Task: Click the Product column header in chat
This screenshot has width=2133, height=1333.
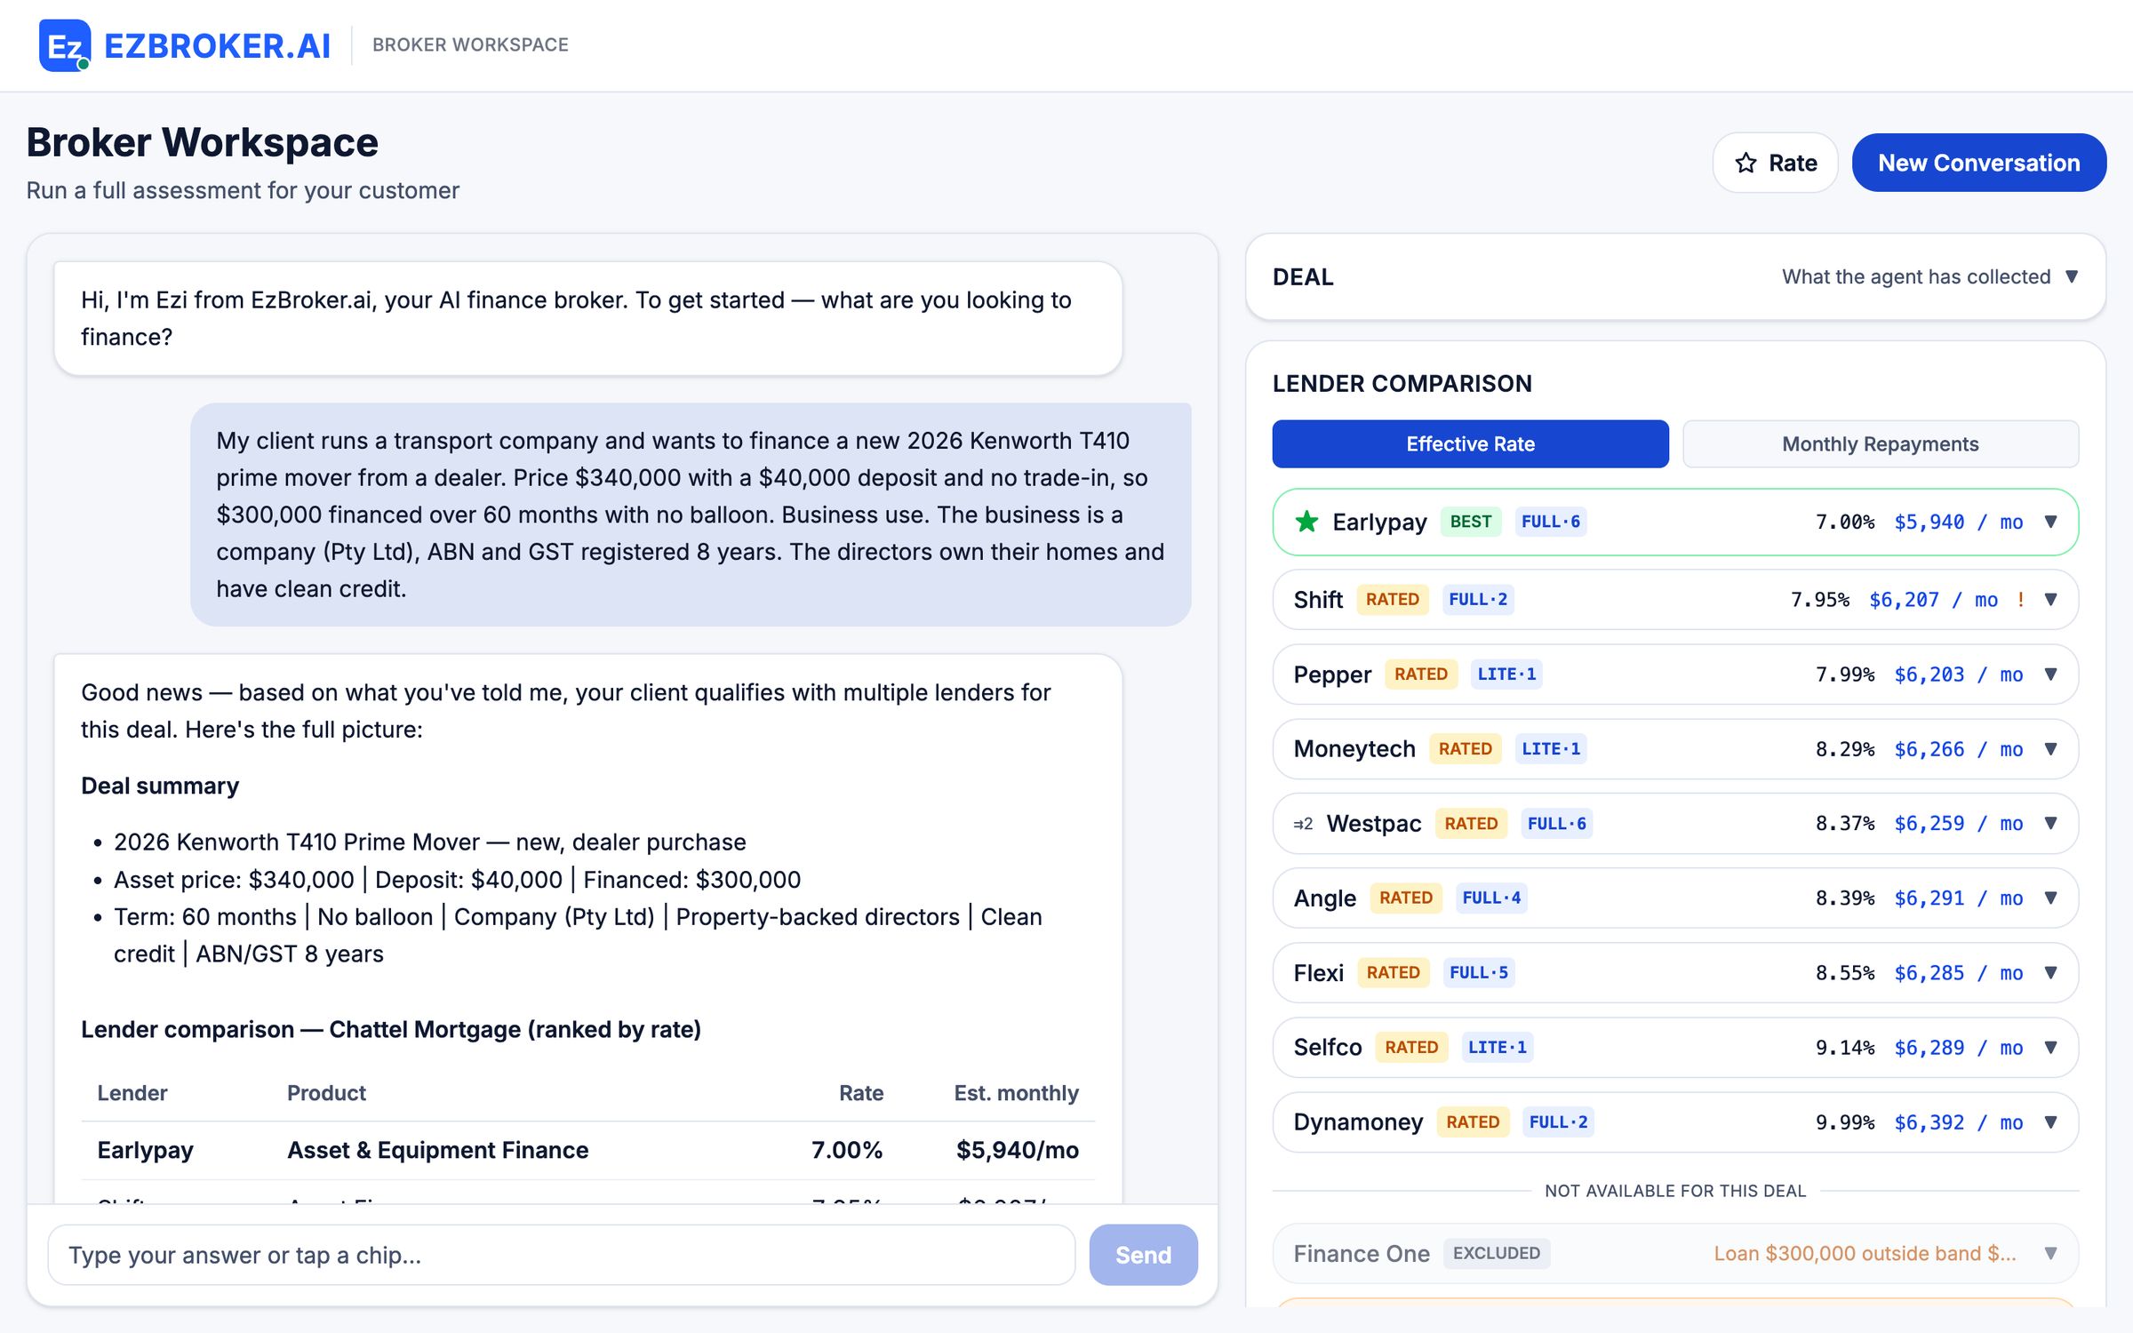Action: [326, 1093]
